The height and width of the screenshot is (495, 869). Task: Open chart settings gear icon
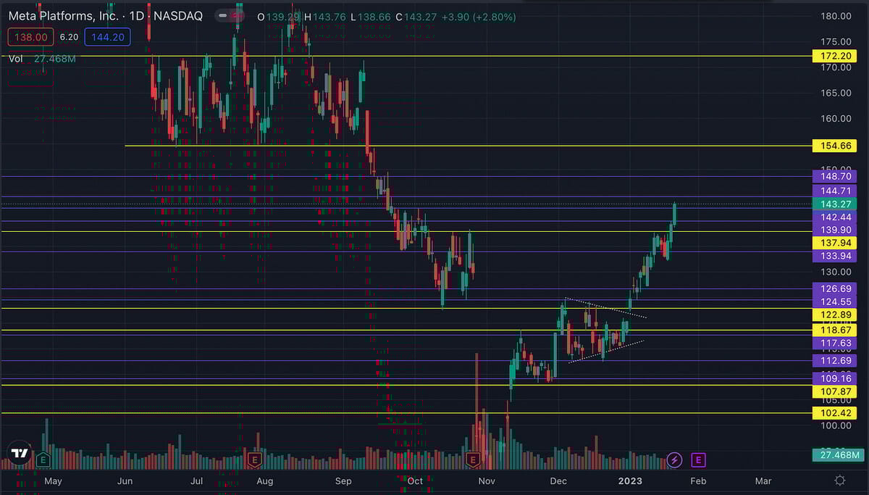tap(840, 481)
